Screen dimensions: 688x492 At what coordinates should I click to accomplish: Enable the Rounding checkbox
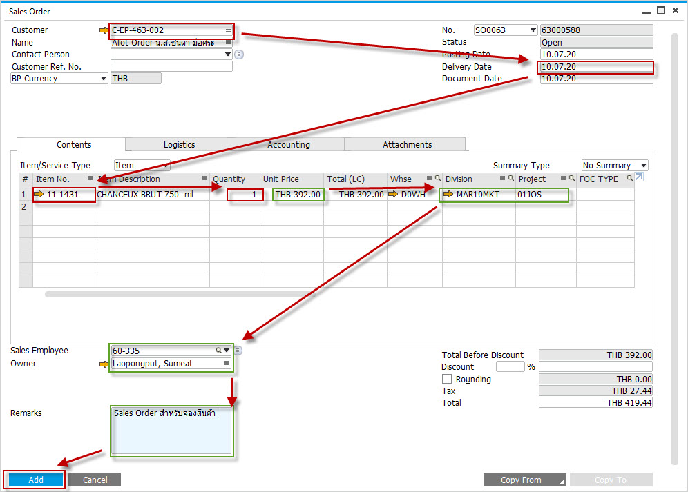point(447,379)
